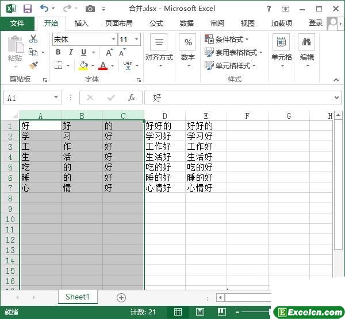Expand the formula bar
345x319 pixels.
(x=336, y=98)
